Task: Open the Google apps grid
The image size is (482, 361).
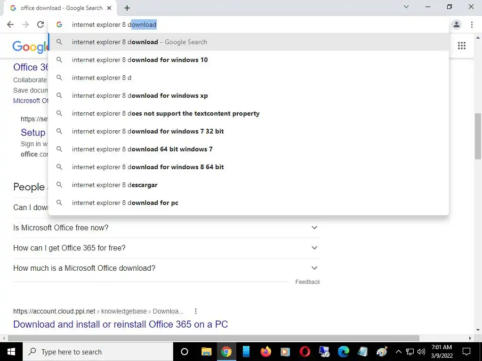Action: tap(461, 46)
